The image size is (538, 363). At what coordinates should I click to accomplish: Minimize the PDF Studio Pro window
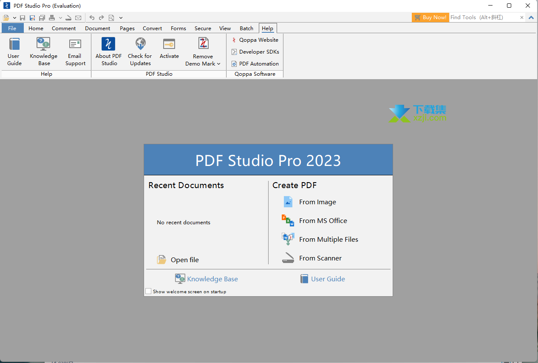point(490,6)
